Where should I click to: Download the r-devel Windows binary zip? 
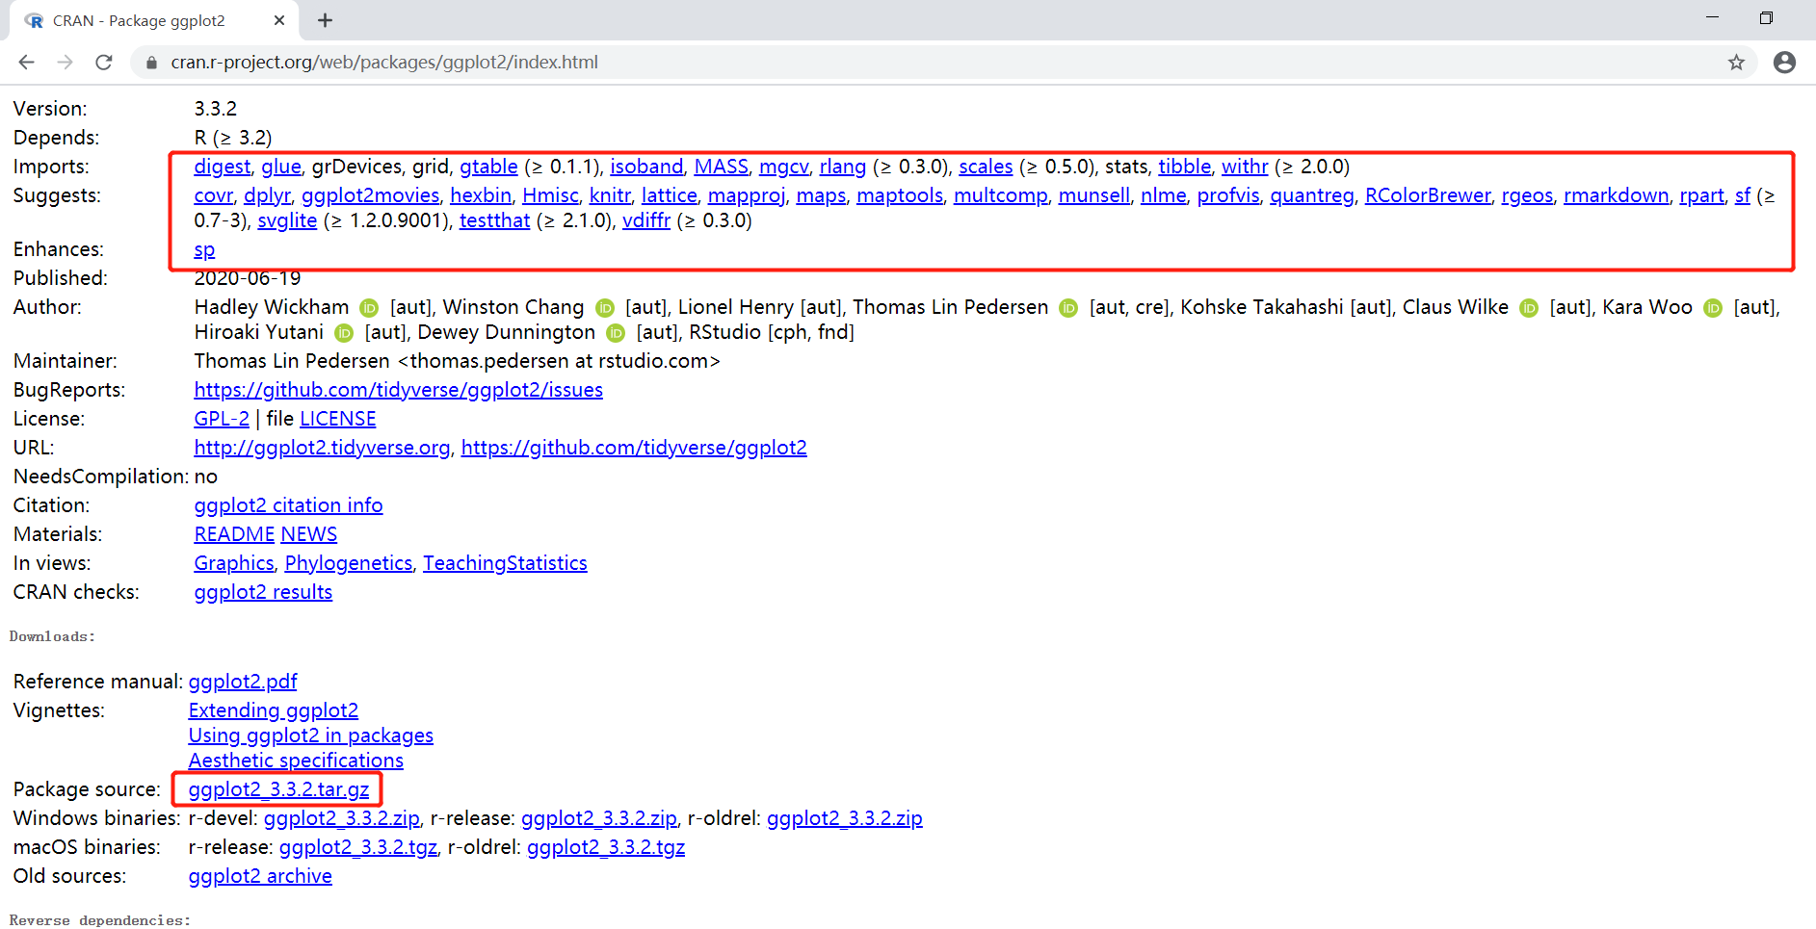coord(342,818)
